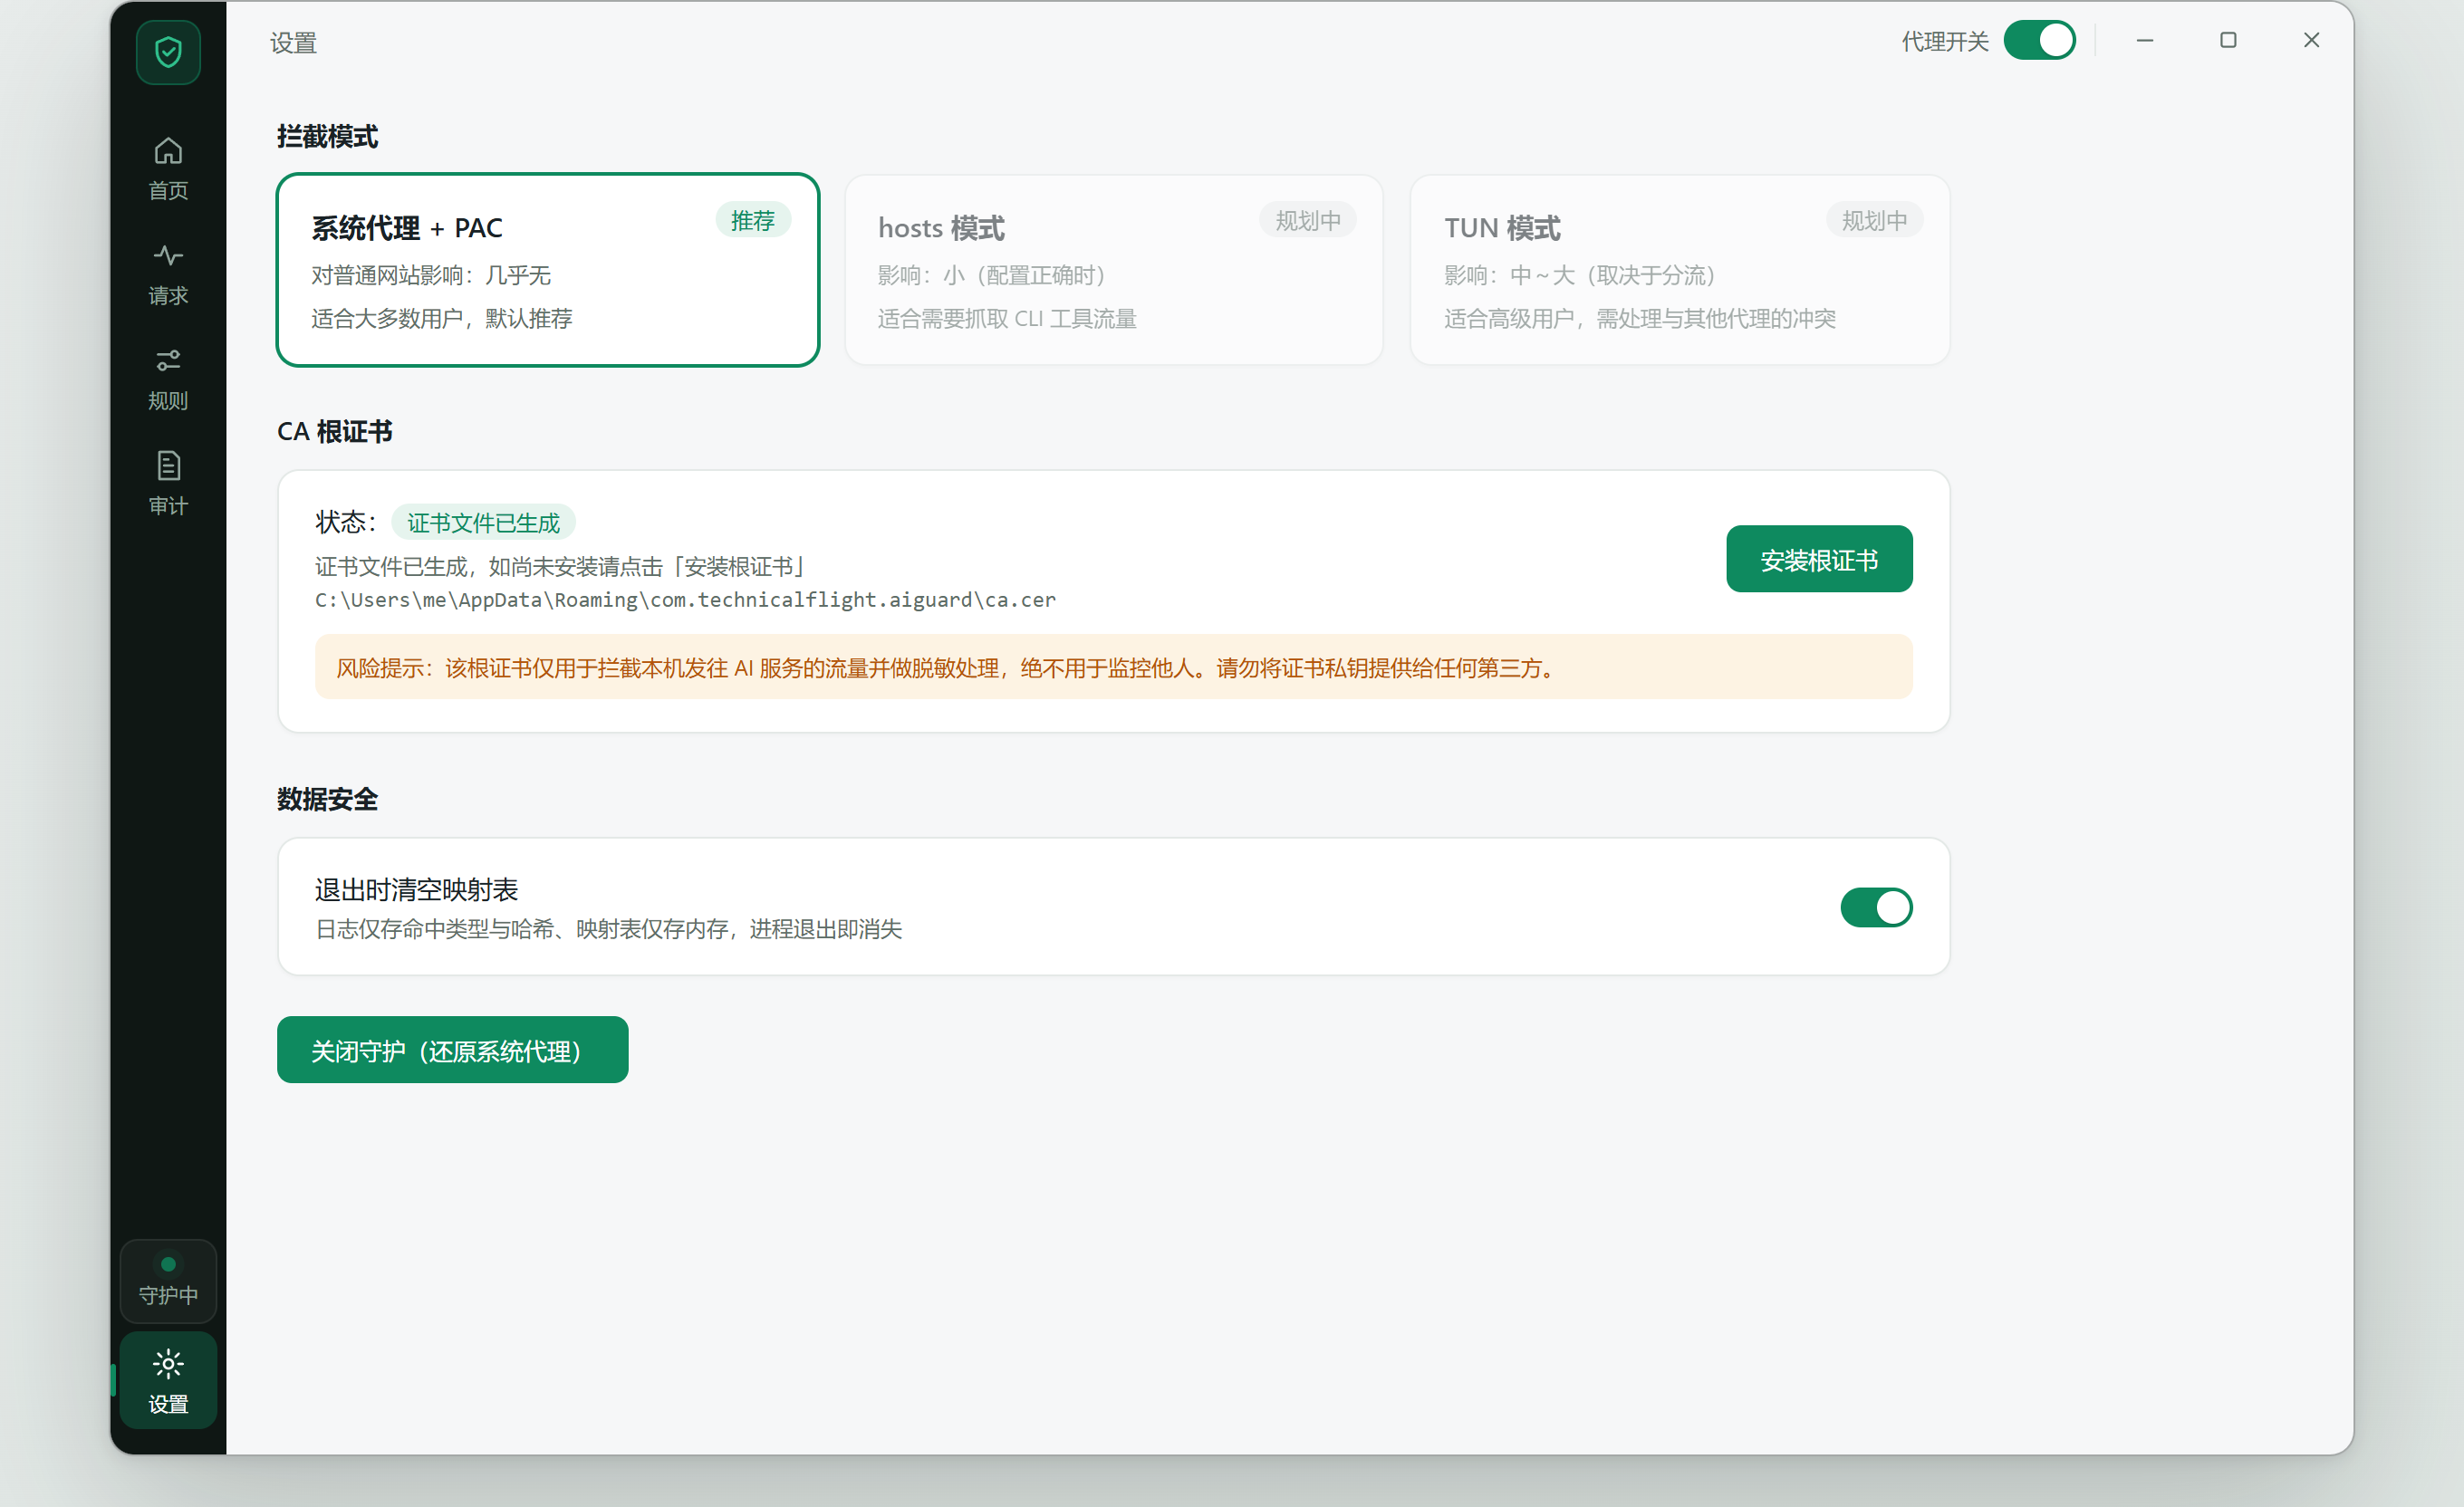Click the 证书文件已生成 status badge

click(x=483, y=522)
